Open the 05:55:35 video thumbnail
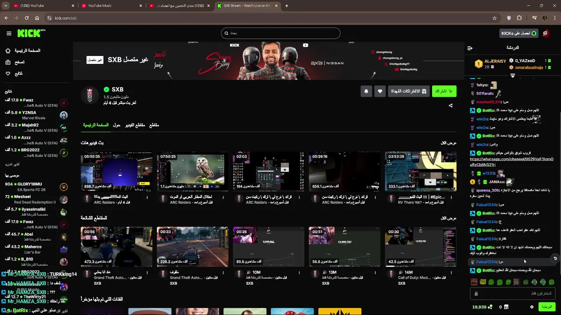 117,171
